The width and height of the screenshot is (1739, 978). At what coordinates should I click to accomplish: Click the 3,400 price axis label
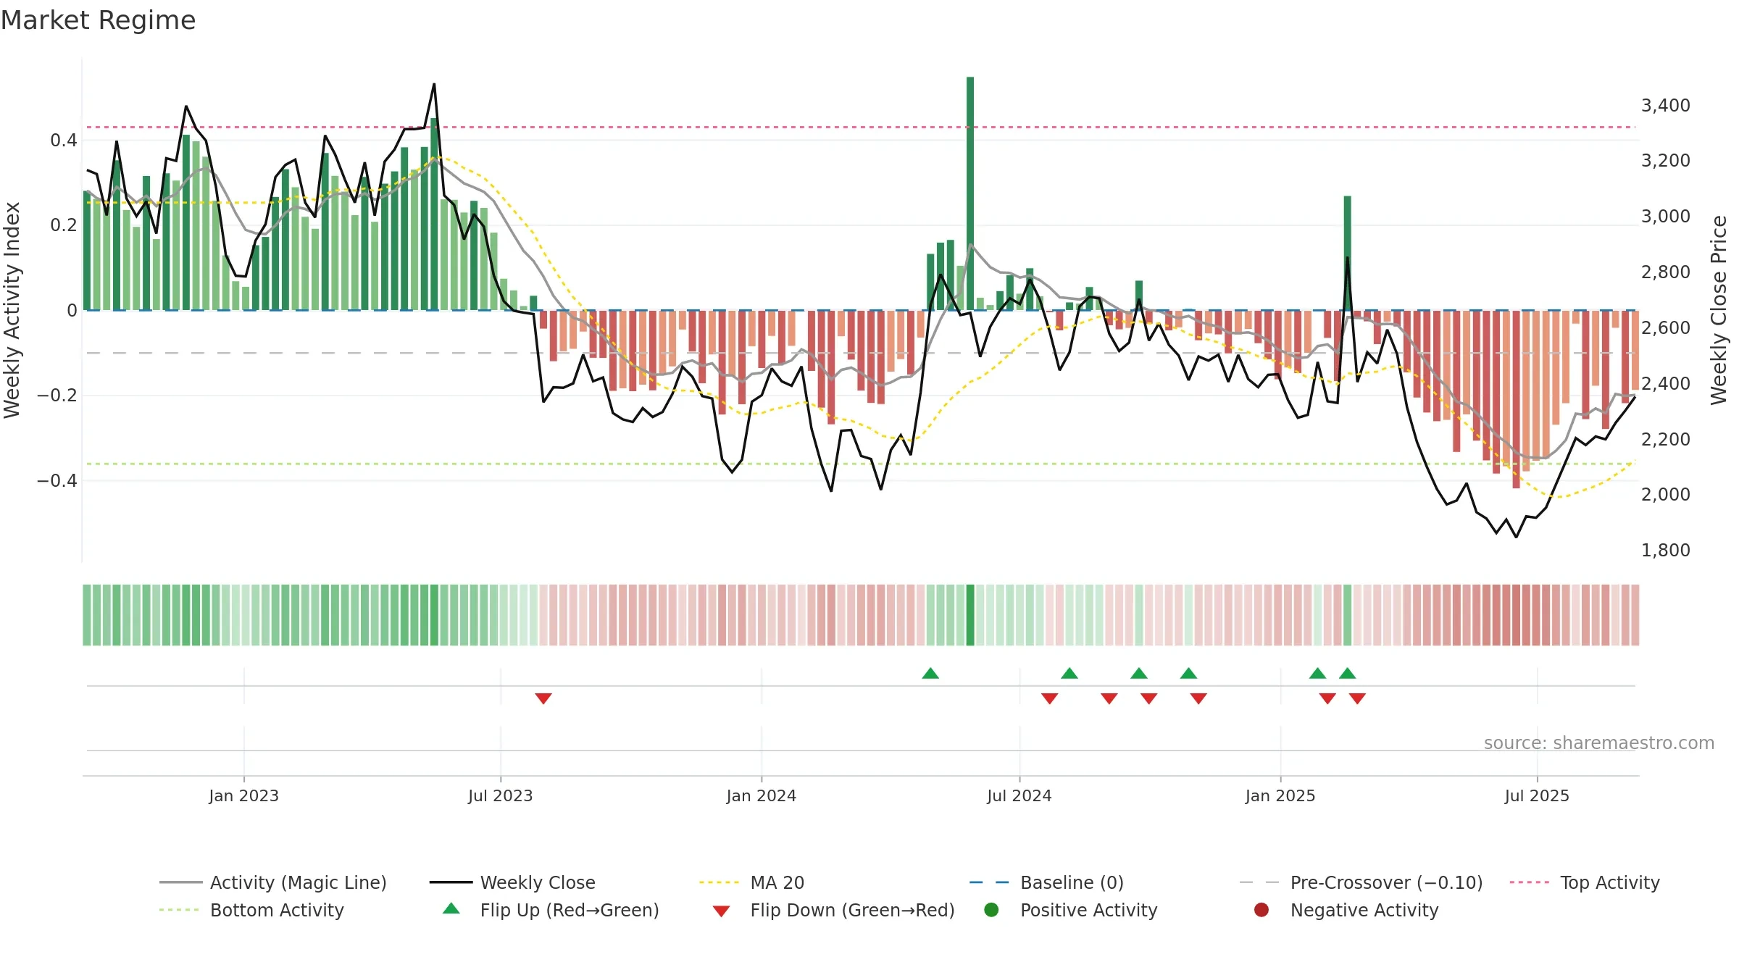(1666, 105)
